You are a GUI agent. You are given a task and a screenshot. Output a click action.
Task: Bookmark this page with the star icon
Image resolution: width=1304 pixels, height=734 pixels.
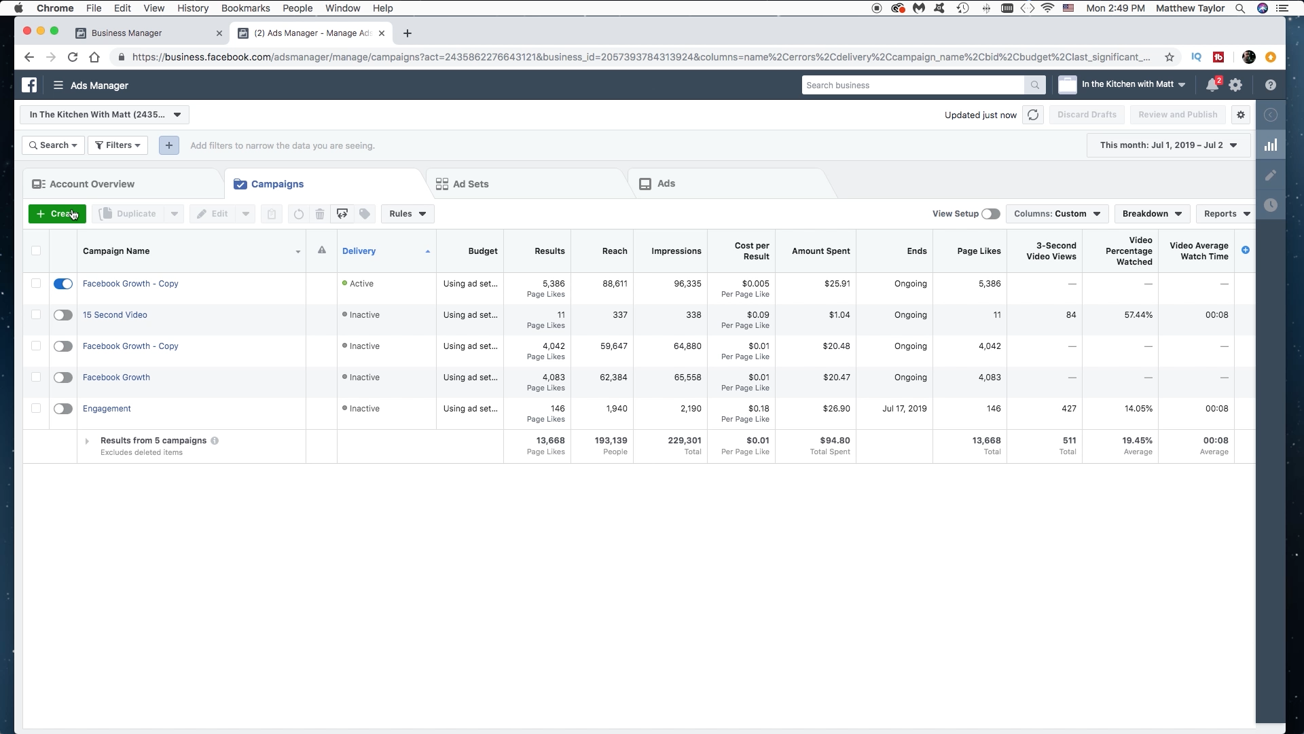click(x=1170, y=57)
